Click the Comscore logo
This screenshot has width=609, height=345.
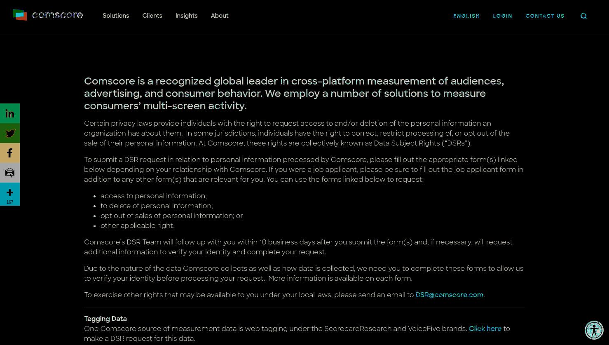[48, 15]
